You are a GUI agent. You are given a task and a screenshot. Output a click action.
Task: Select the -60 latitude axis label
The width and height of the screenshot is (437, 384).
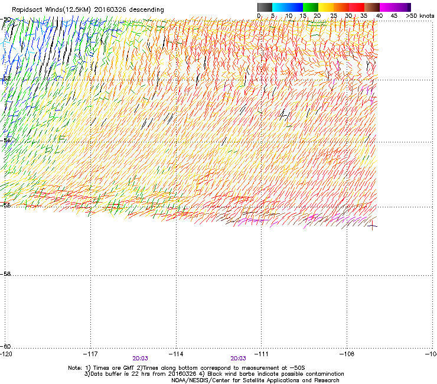(5, 346)
